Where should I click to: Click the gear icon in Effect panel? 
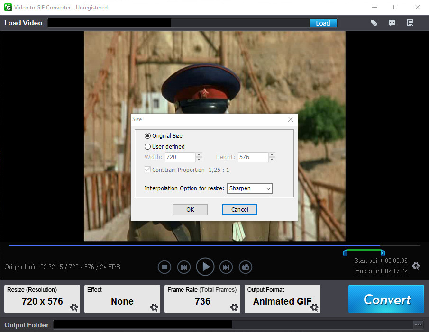(x=155, y=308)
